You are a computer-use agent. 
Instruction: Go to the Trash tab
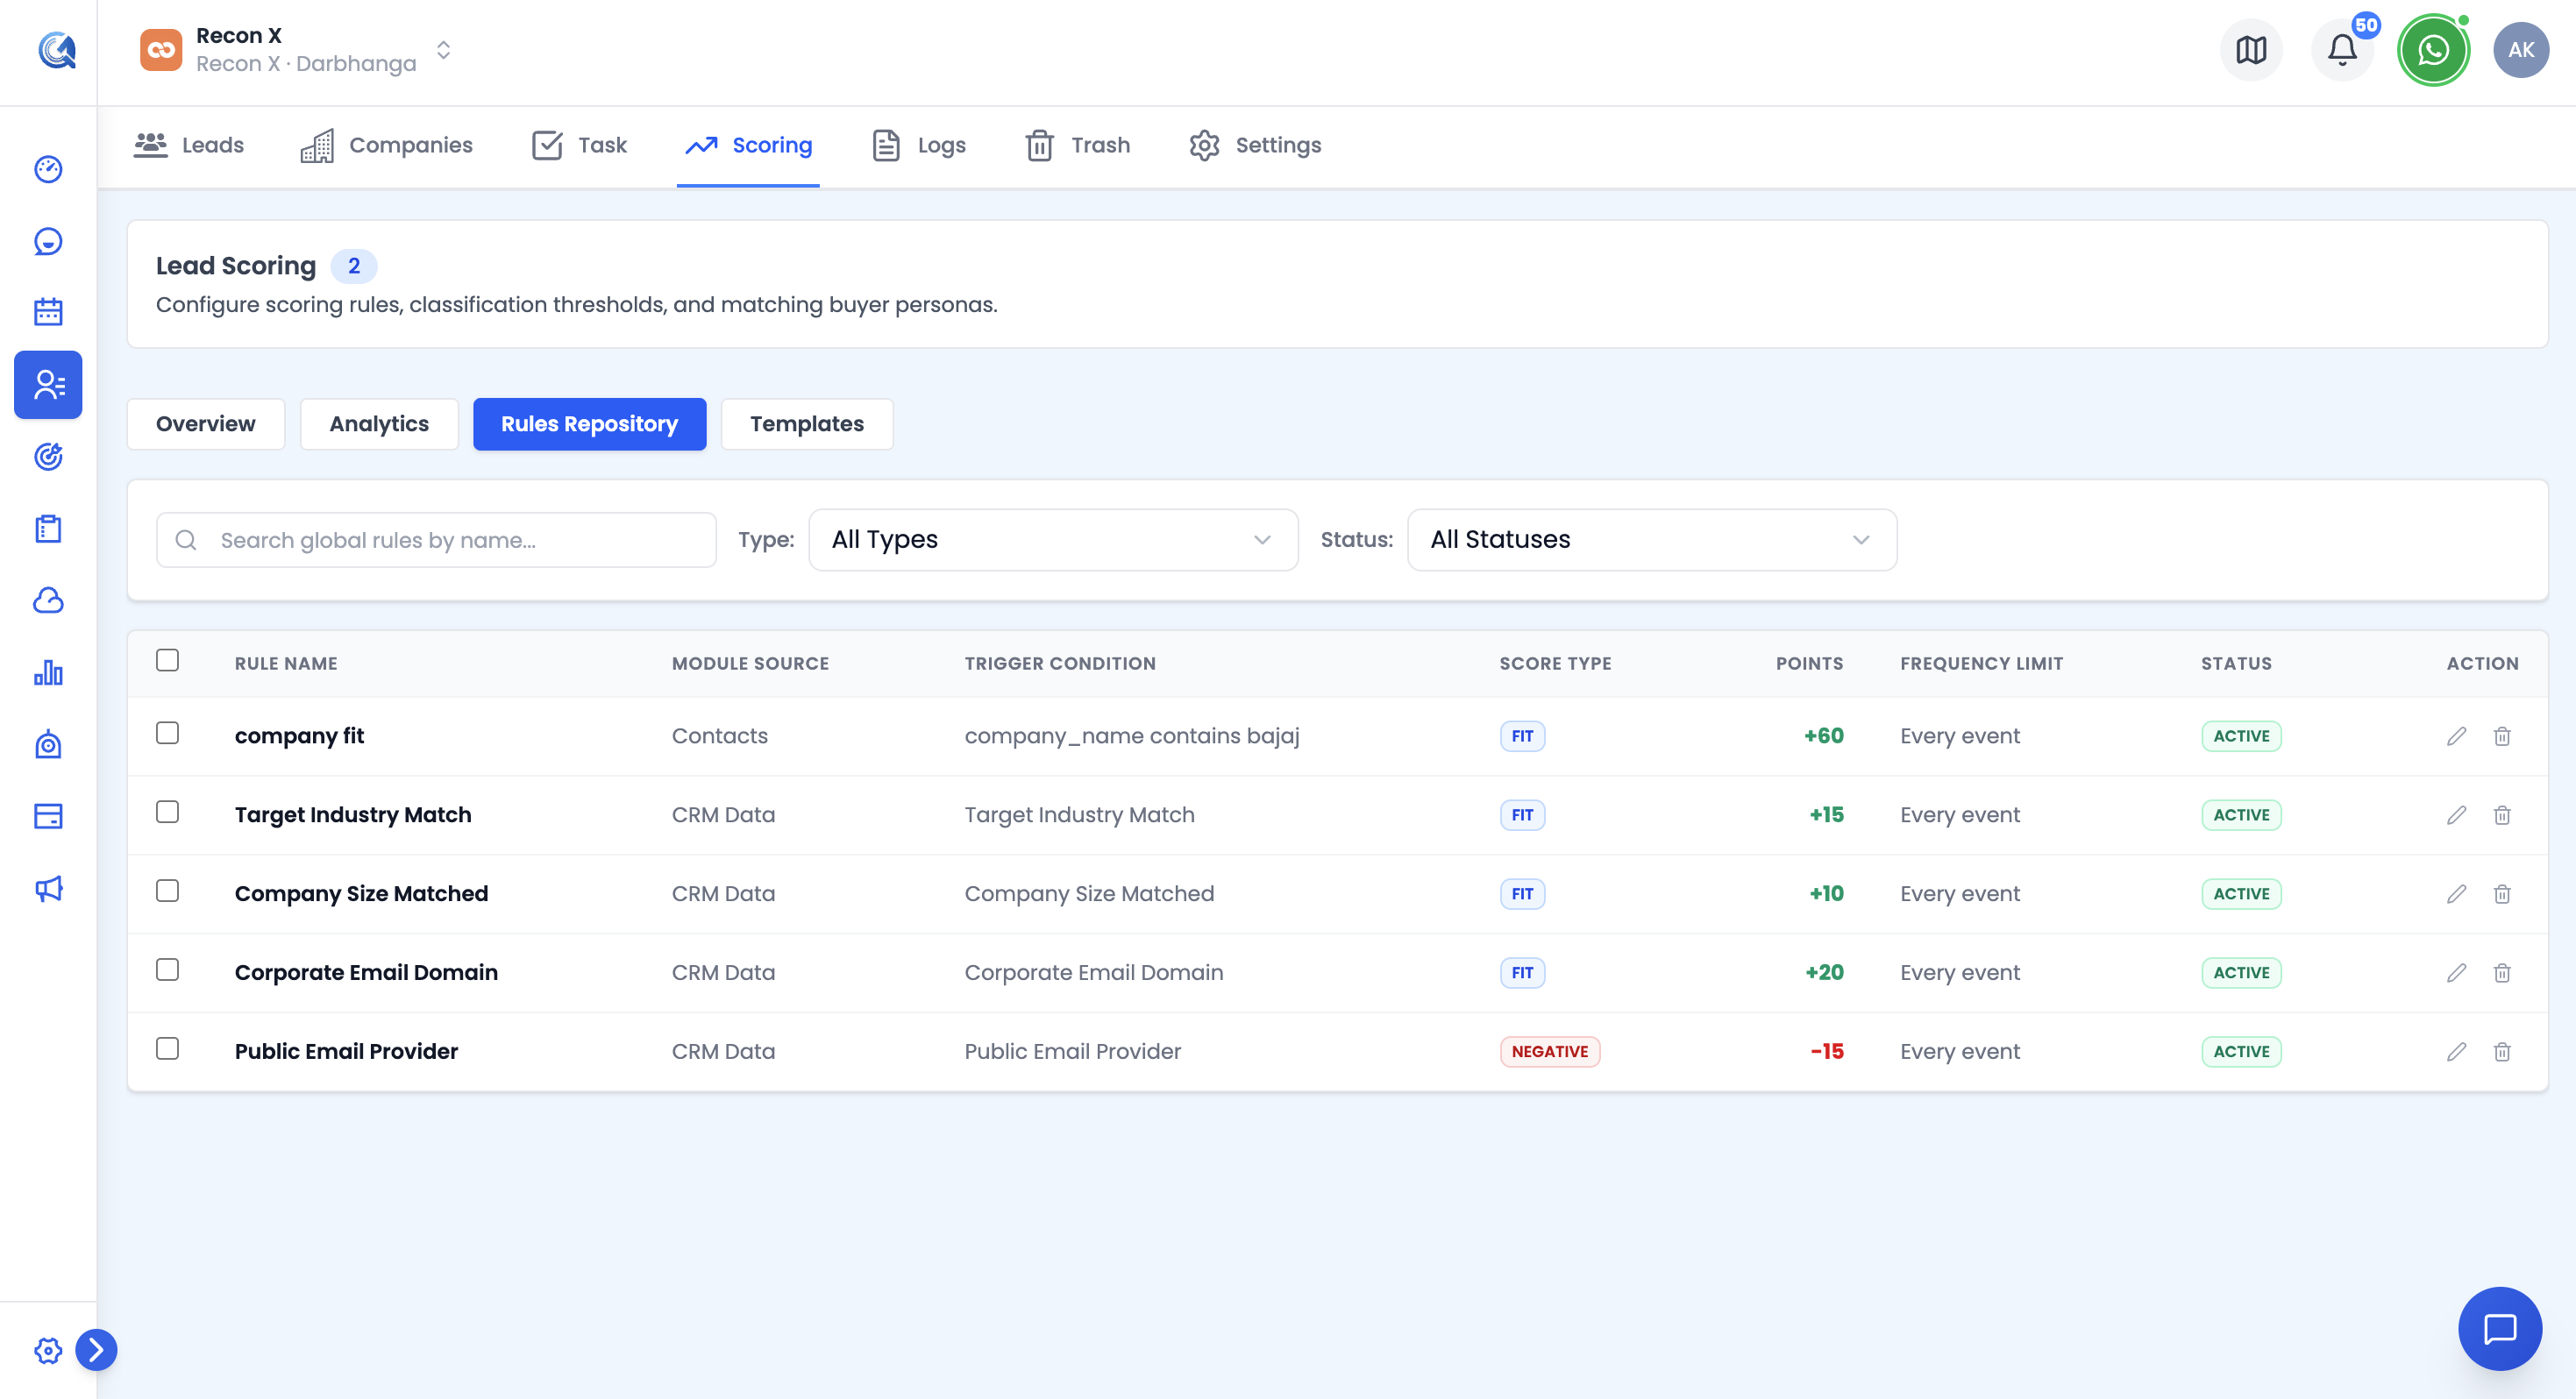pyautogui.click(x=1078, y=145)
